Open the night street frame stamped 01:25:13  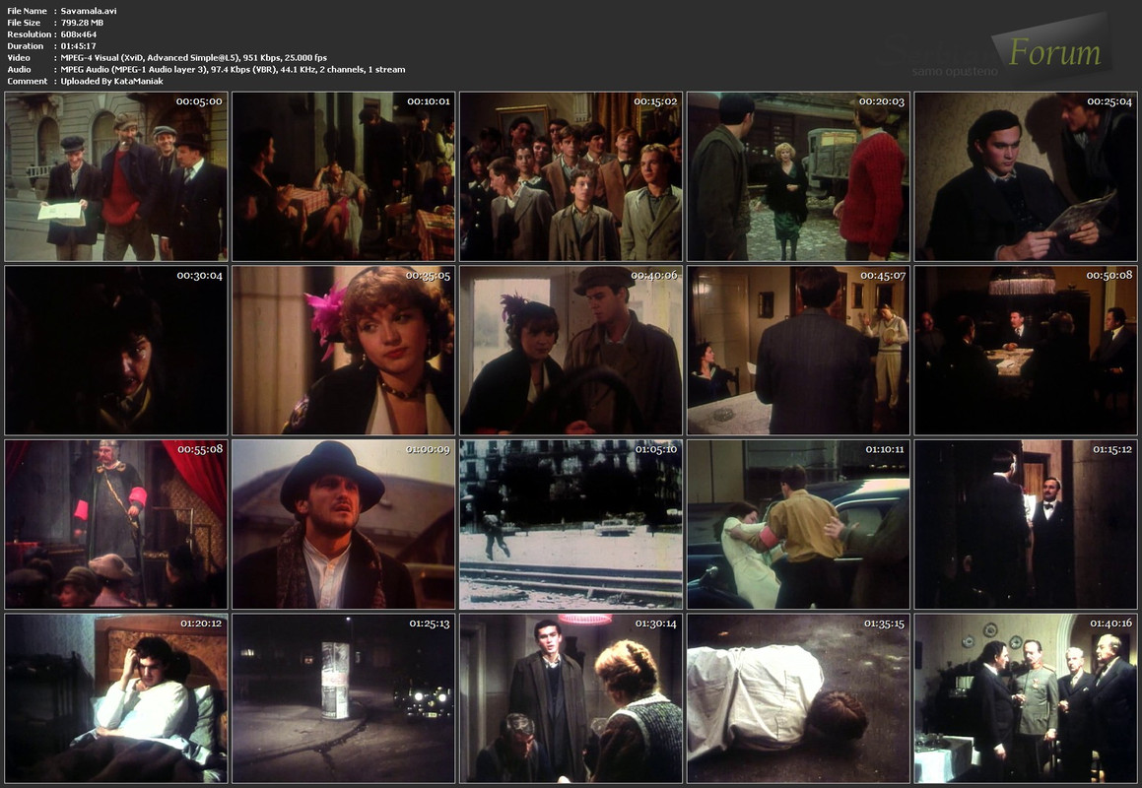click(343, 698)
